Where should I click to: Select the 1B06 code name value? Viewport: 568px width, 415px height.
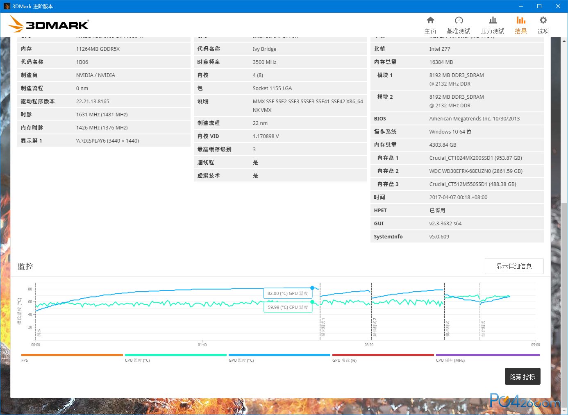click(82, 62)
